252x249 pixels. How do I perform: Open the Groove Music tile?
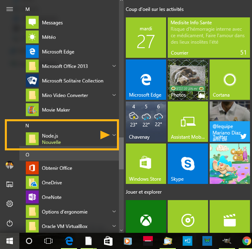click(x=188, y=216)
